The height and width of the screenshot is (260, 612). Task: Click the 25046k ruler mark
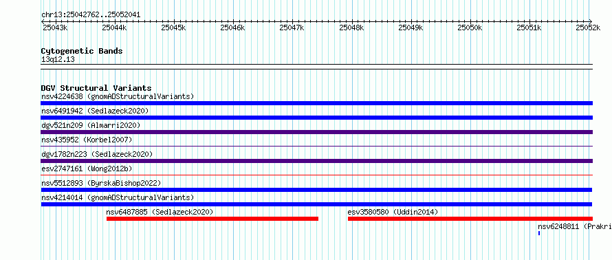(233, 28)
